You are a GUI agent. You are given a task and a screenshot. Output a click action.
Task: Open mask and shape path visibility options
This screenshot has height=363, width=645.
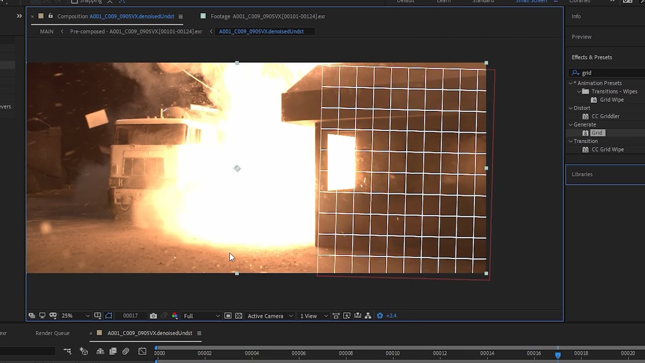(x=53, y=316)
